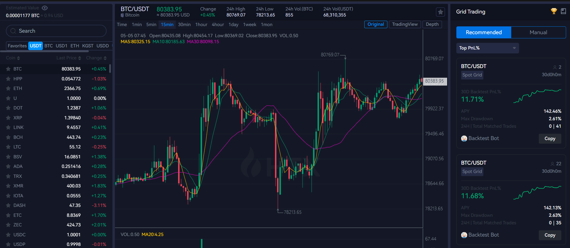Toggle the favorite star for DOT row
The height and width of the screenshot is (248, 570).
click(x=8, y=108)
